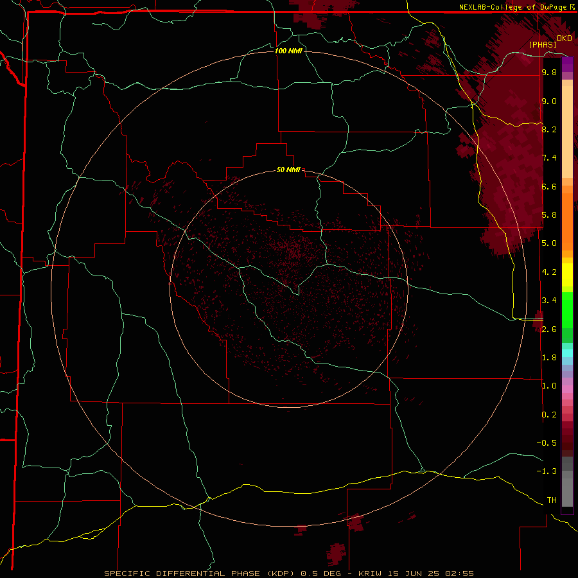Image resolution: width=578 pixels, height=578 pixels.
Task: Click the bright green segment of color bar
Action: [x=567, y=310]
